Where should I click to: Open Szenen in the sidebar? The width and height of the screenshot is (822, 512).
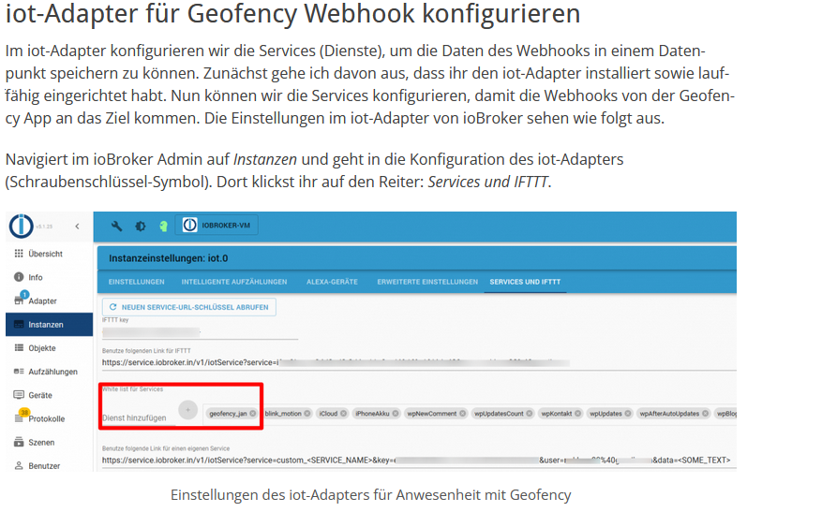(x=50, y=442)
